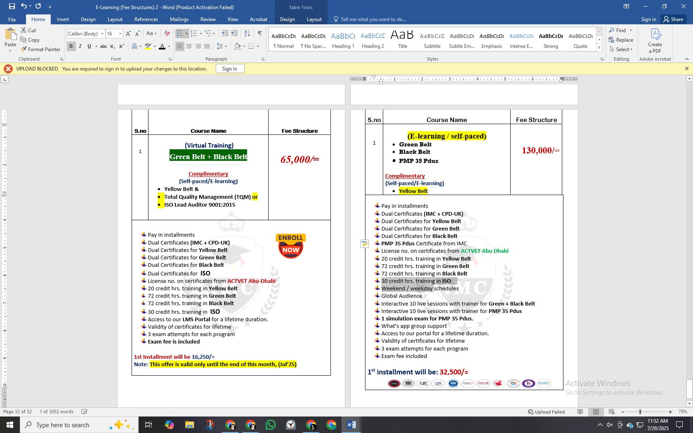Go to the Review tab
Viewport: 693px width, 433px height.
pyautogui.click(x=208, y=19)
